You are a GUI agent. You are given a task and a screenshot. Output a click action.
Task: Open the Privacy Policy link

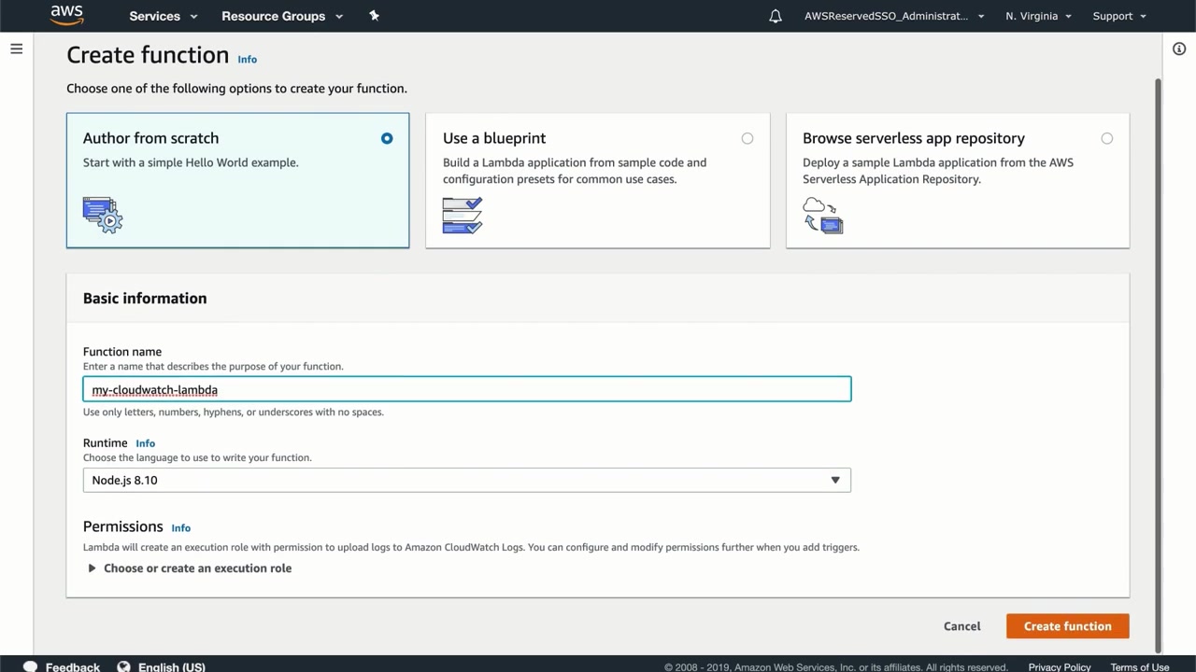click(1060, 667)
